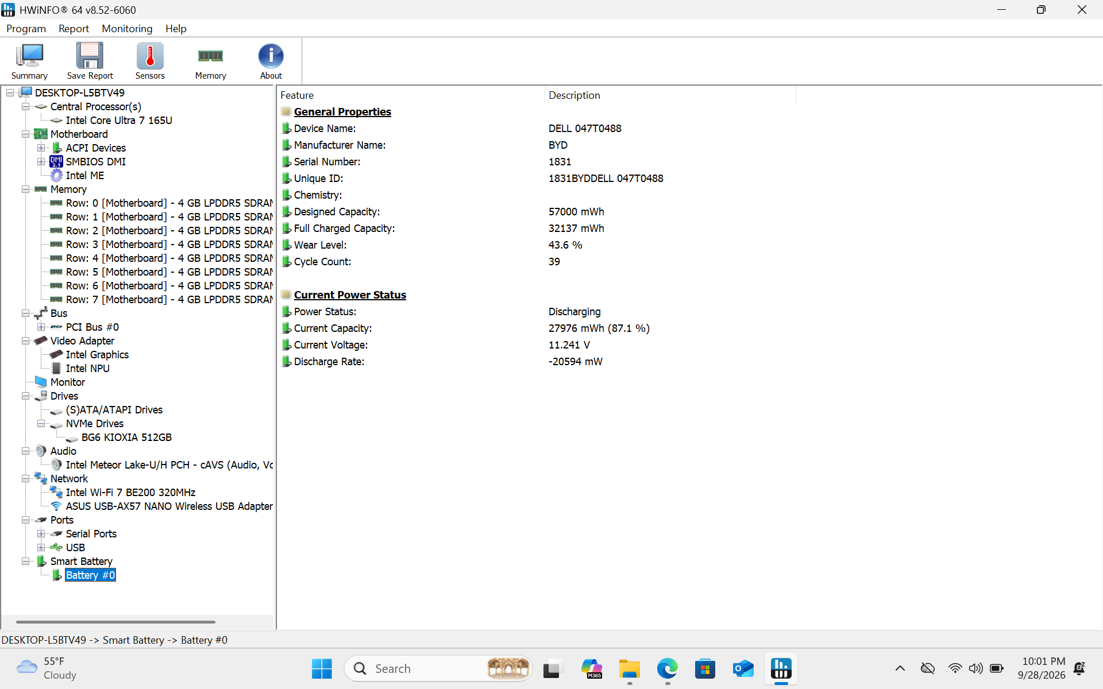Click the Feature column header
This screenshot has height=689, width=1103.
tap(411, 95)
